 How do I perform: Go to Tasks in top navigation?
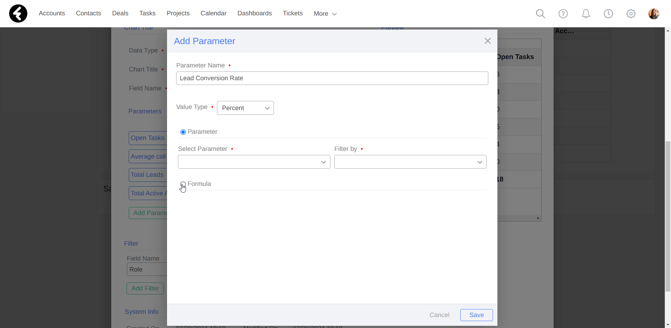147,13
